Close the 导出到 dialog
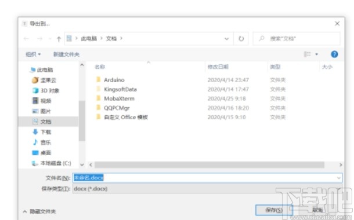 (337, 23)
